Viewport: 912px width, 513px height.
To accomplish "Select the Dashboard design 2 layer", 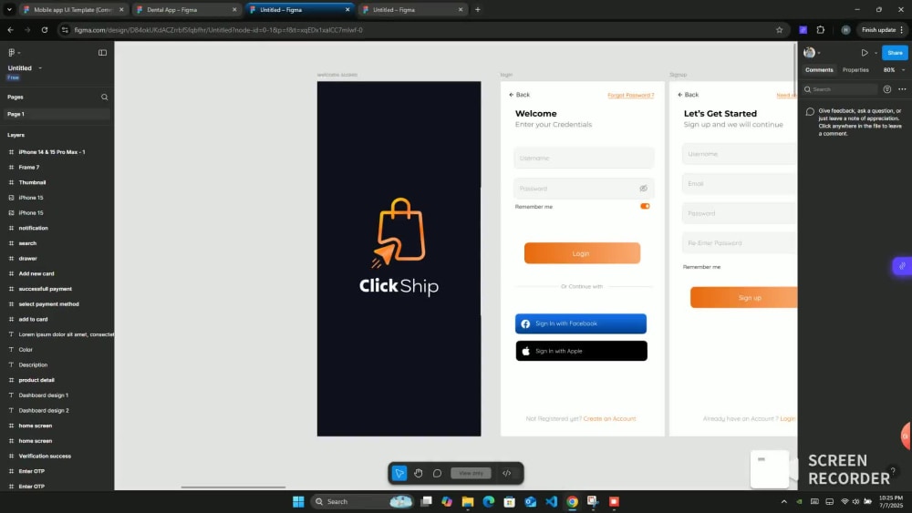I will pyautogui.click(x=44, y=410).
